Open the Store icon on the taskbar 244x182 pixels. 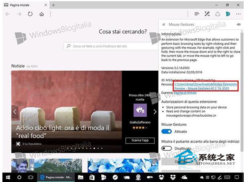coord(92,177)
